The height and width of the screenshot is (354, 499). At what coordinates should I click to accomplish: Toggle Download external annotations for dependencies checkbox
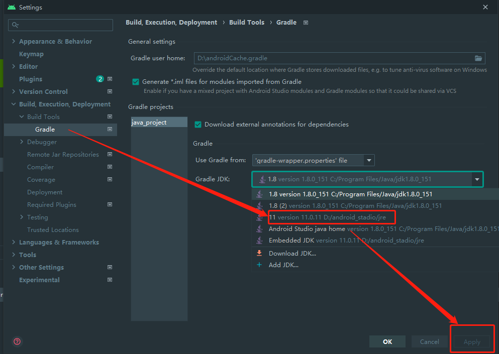[x=198, y=125]
